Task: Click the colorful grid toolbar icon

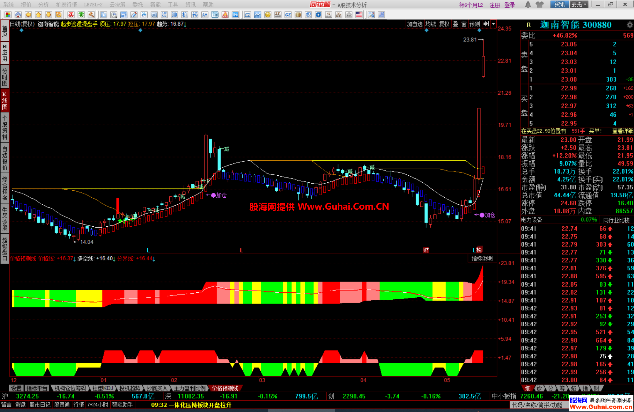Action: [8, 15]
